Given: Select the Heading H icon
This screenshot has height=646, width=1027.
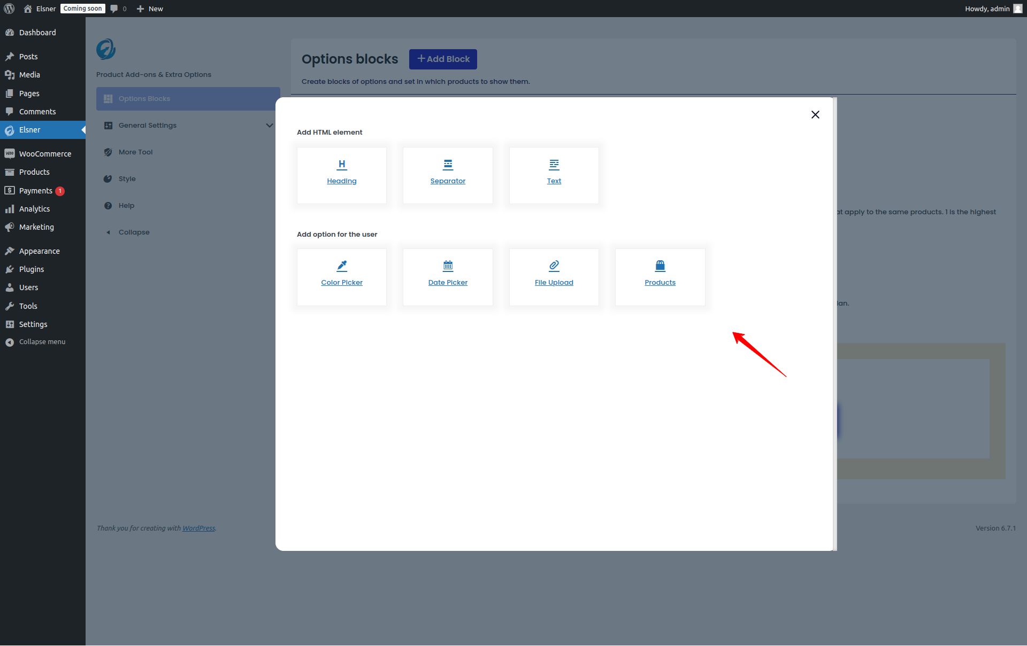Looking at the screenshot, I should coord(342,165).
